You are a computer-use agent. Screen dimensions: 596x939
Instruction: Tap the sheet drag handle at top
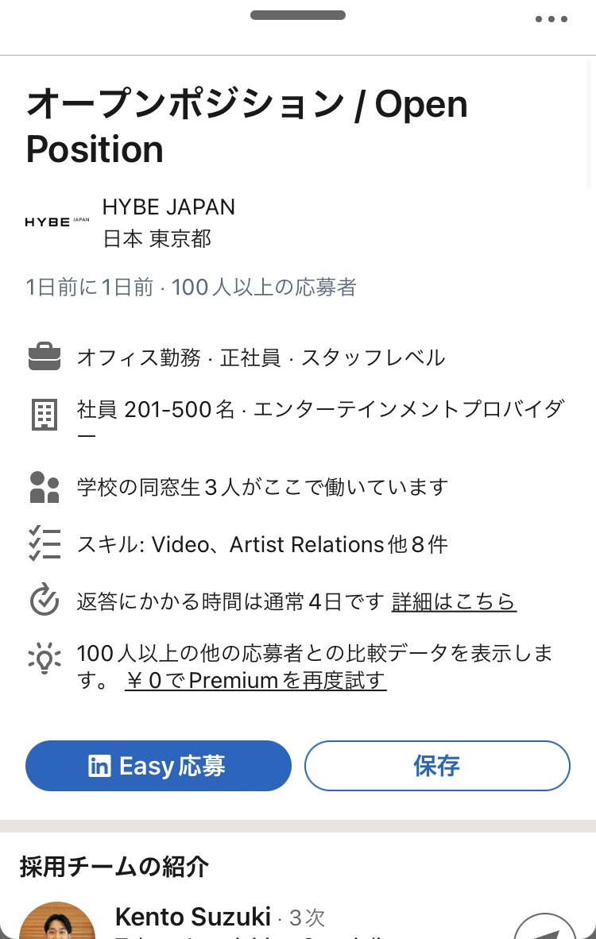point(298,15)
